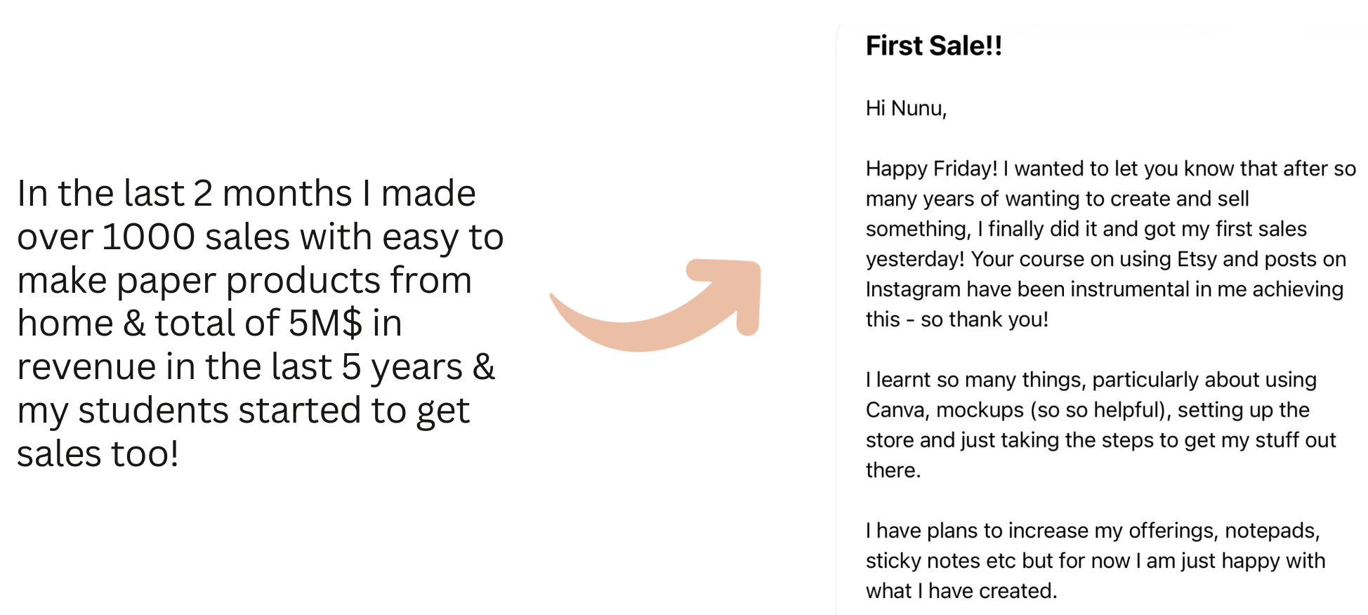Click the "what I have created." line
The width and height of the screenshot is (1368, 615).
[x=961, y=591]
